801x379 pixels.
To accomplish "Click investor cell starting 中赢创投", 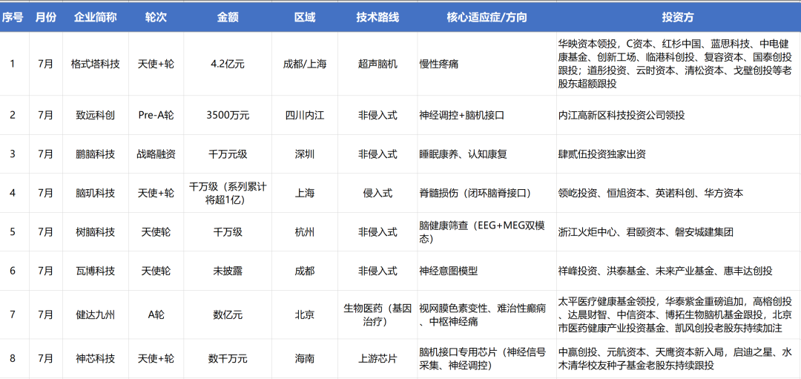I will coord(679,358).
